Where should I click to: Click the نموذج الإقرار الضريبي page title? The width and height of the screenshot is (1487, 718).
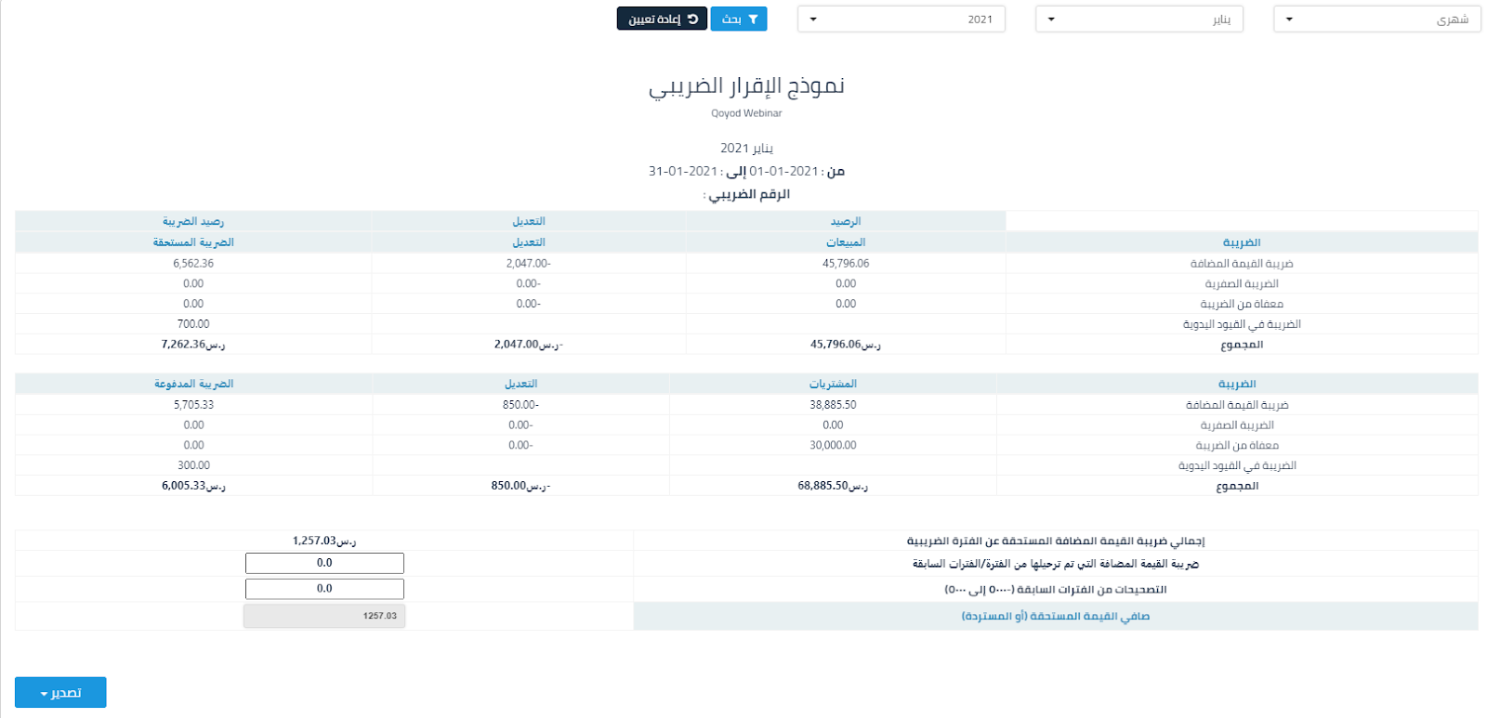(x=746, y=86)
